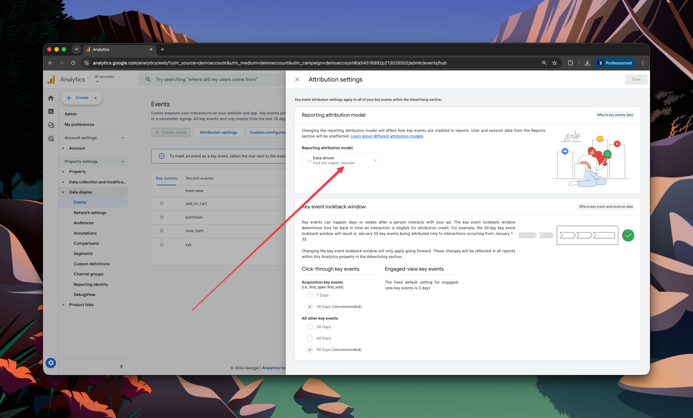Click the Attribution settings button
Screen dimensions: 693x418
218,132
